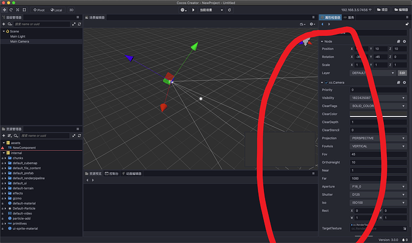Toggle Pivot gizmo mode
This screenshot has height=243, width=412.
39,10
